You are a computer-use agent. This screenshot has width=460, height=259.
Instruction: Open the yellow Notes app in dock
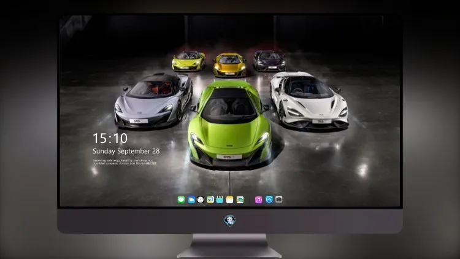coord(230,199)
